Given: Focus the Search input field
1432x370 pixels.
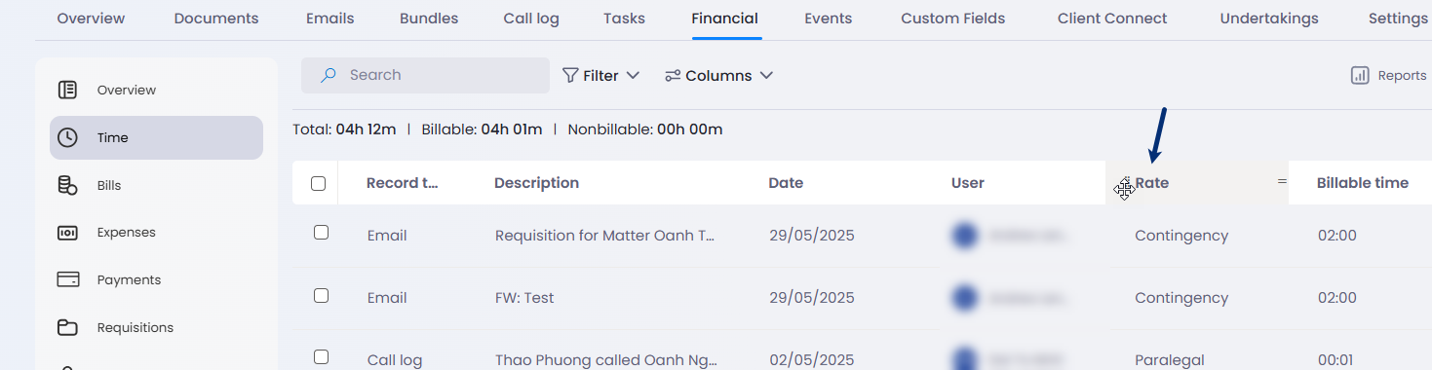Looking at the screenshot, I should 425,75.
